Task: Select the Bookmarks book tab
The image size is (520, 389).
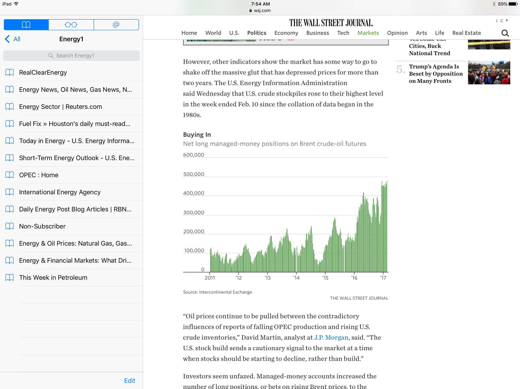Action: (x=26, y=25)
